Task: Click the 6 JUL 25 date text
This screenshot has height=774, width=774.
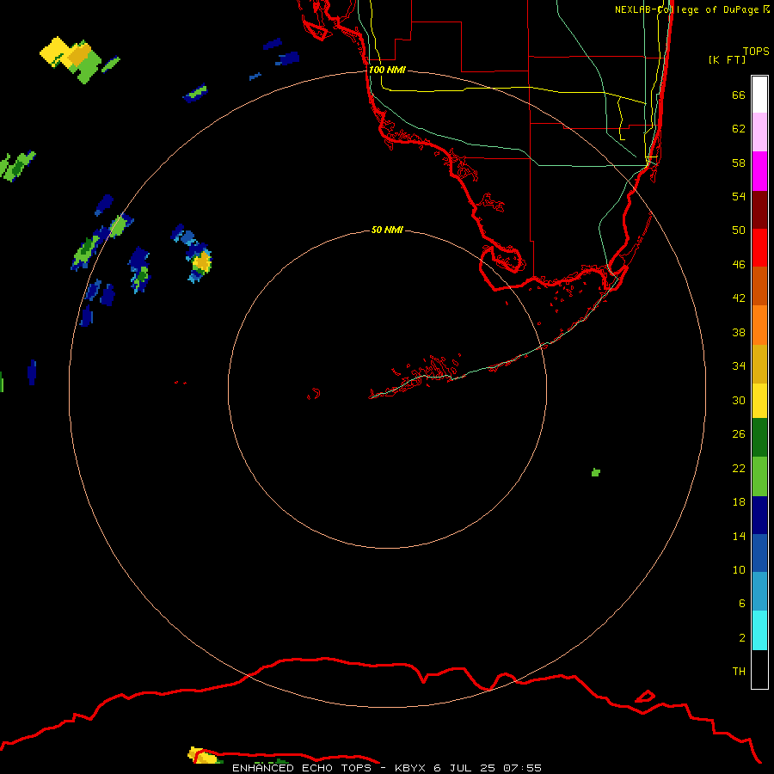Action: click(464, 768)
